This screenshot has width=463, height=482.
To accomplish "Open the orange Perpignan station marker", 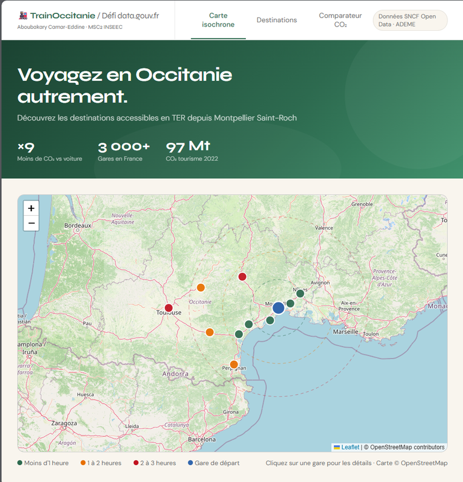I will [234, 365].
